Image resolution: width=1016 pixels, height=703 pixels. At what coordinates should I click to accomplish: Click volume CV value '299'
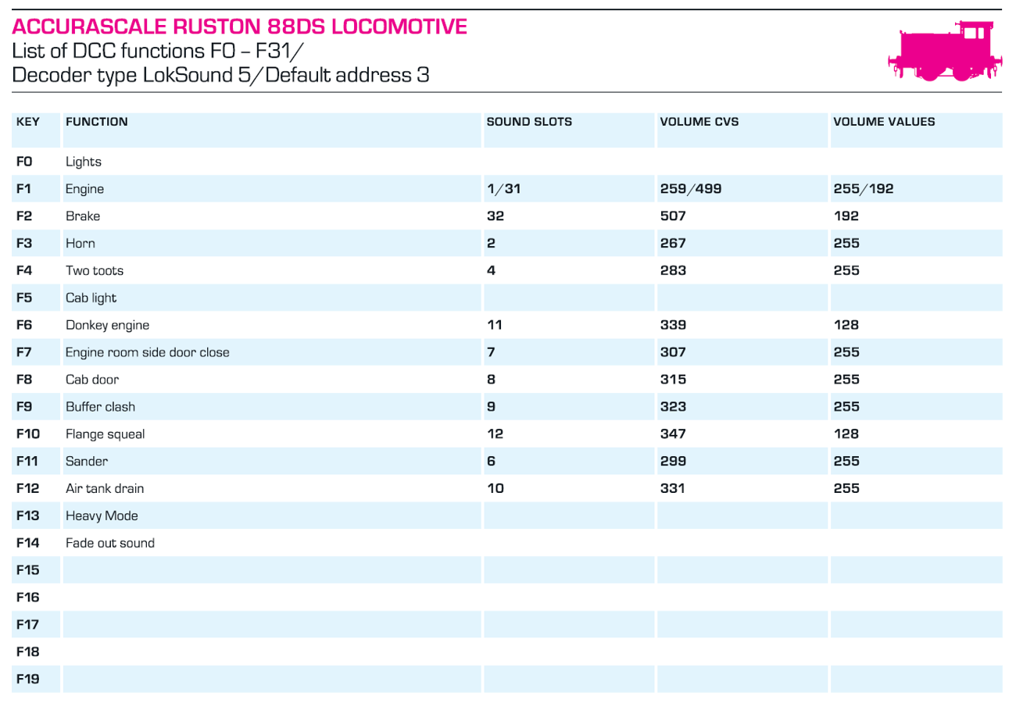[673, 462]
